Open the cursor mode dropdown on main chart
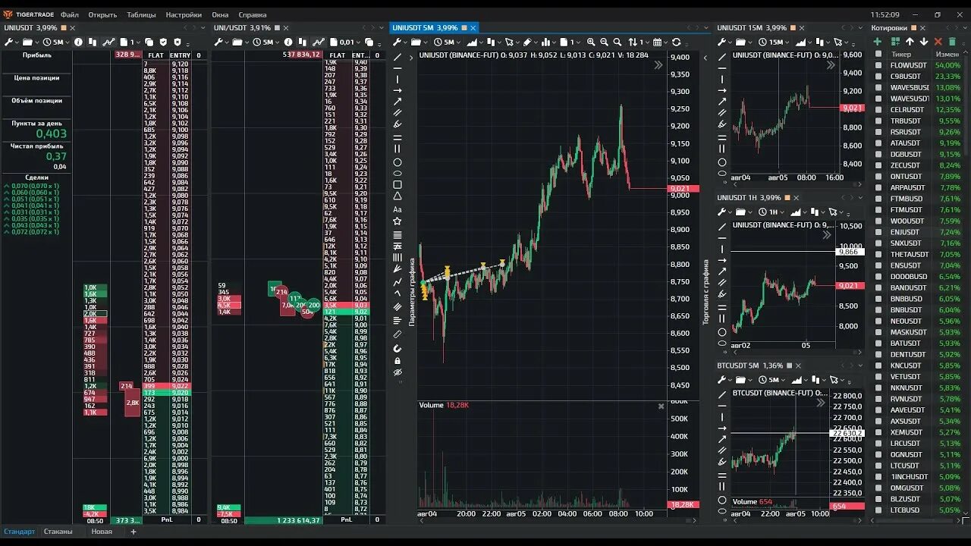 pos(512,42)
